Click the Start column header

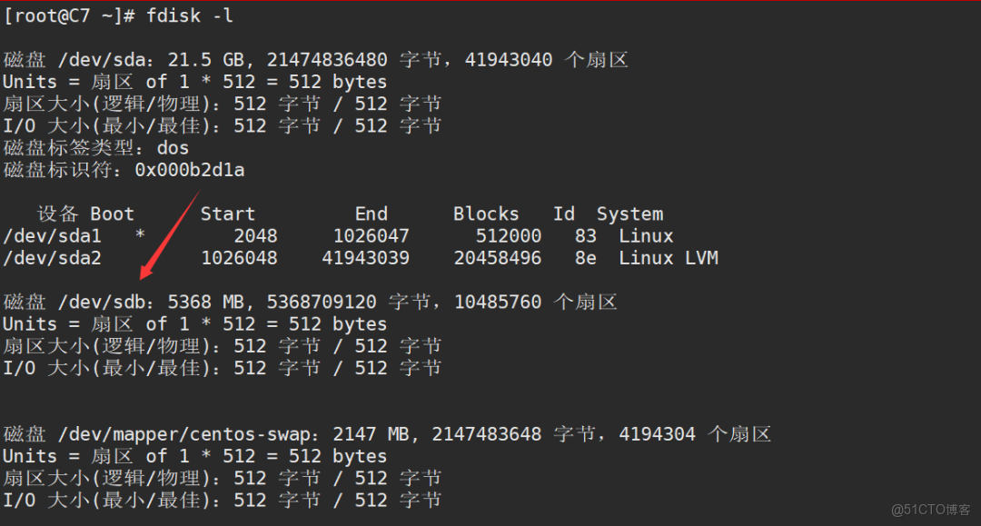click(x=227, y=213)
